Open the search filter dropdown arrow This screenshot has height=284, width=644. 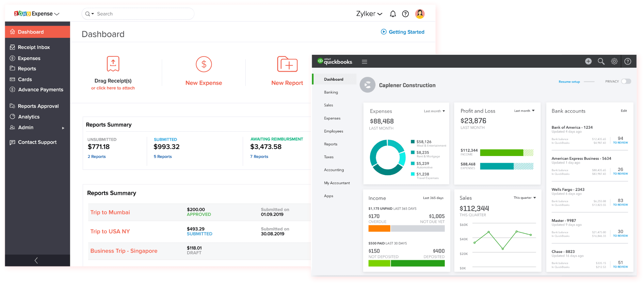(x=93, y=14)
